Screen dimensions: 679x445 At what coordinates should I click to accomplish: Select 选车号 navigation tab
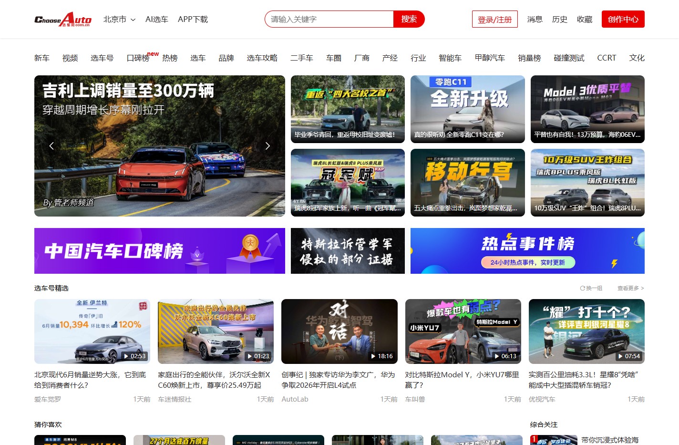point(102,58)
